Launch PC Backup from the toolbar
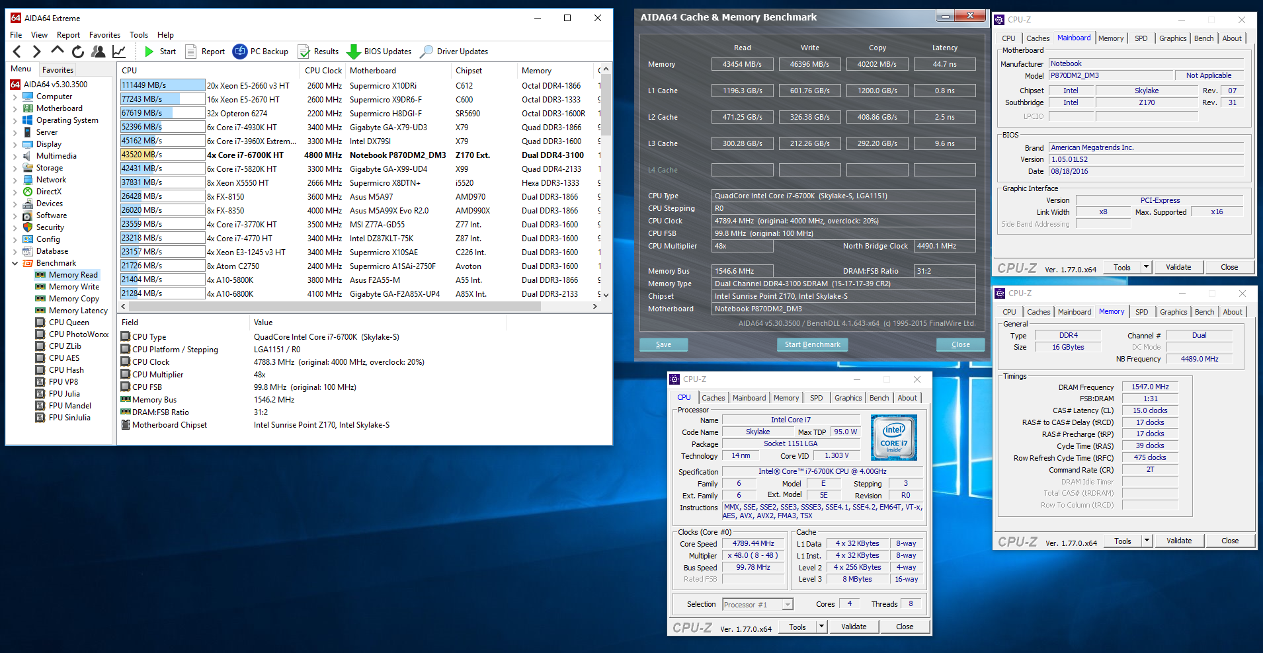The height and width of the screenshot is (653, 1263). (x=261, y=52)
